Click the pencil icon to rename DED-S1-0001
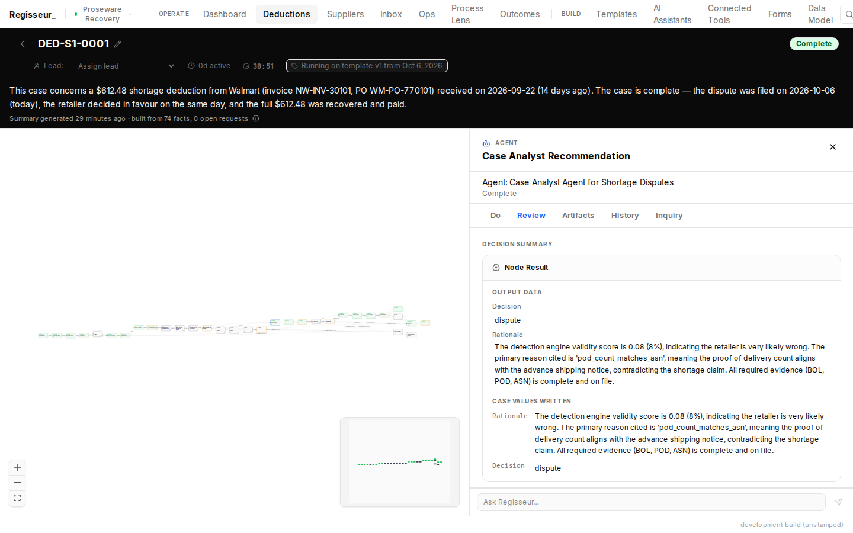 [x=118, y=44]
